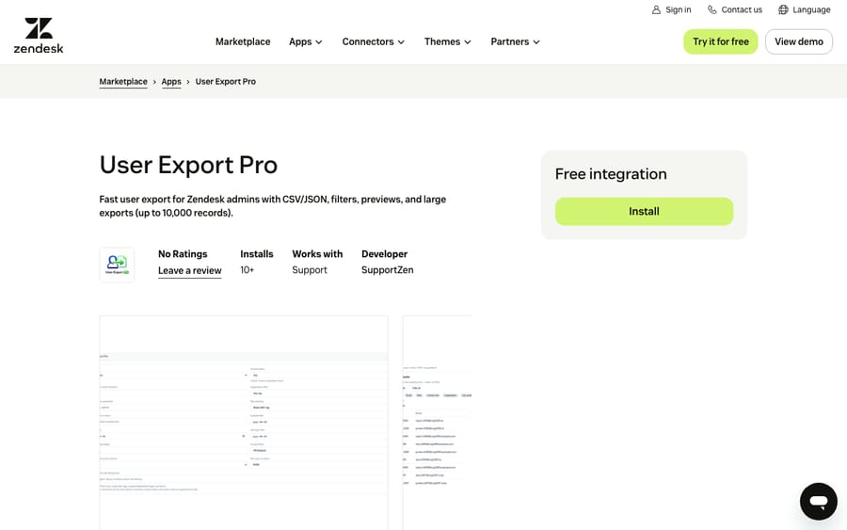Click the No Ratings label

(183, 254)
